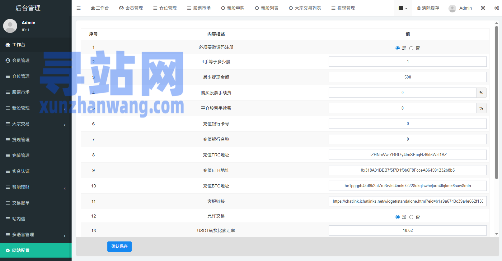Click the 会员管理 user icon in sidebar
Viewport: 502px width, 261px height.
(x=8, y=61)
